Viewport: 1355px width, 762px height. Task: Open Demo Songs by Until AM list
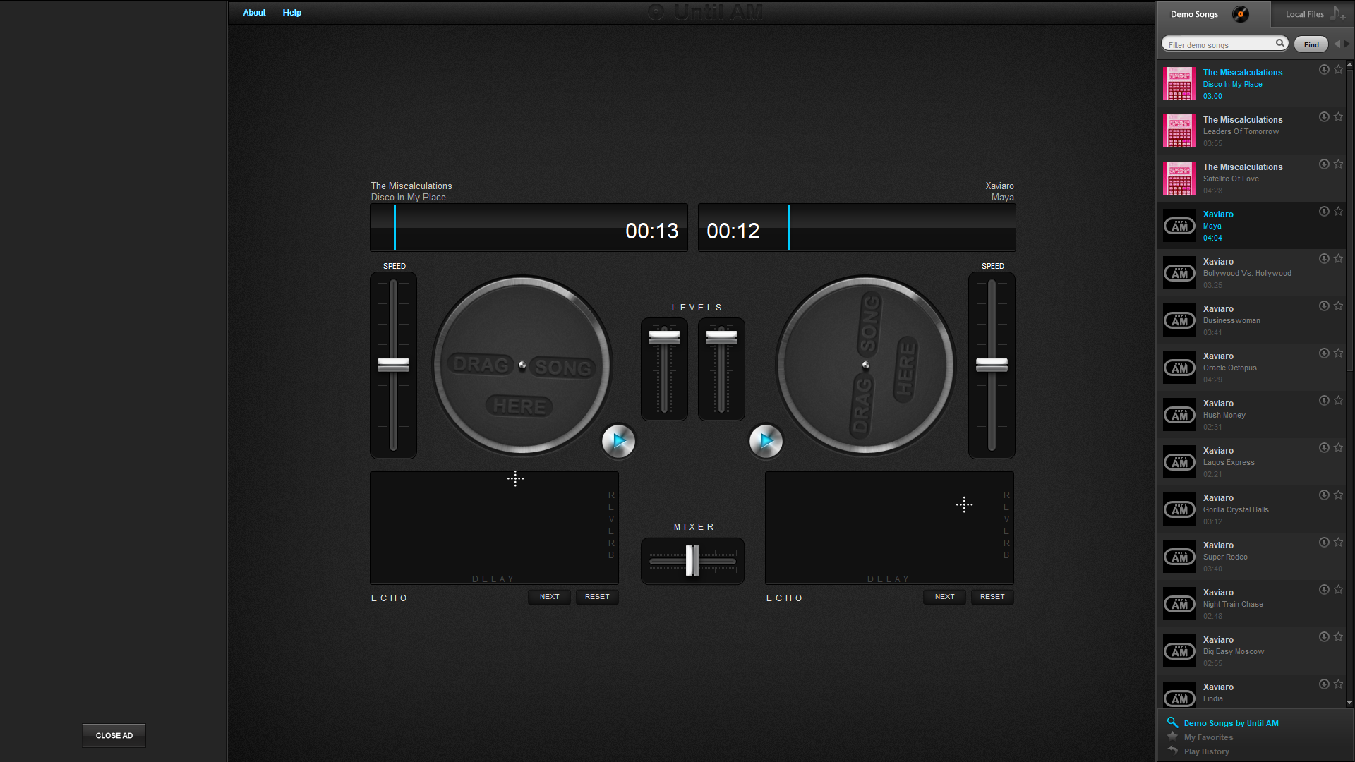click(1231, 723)
